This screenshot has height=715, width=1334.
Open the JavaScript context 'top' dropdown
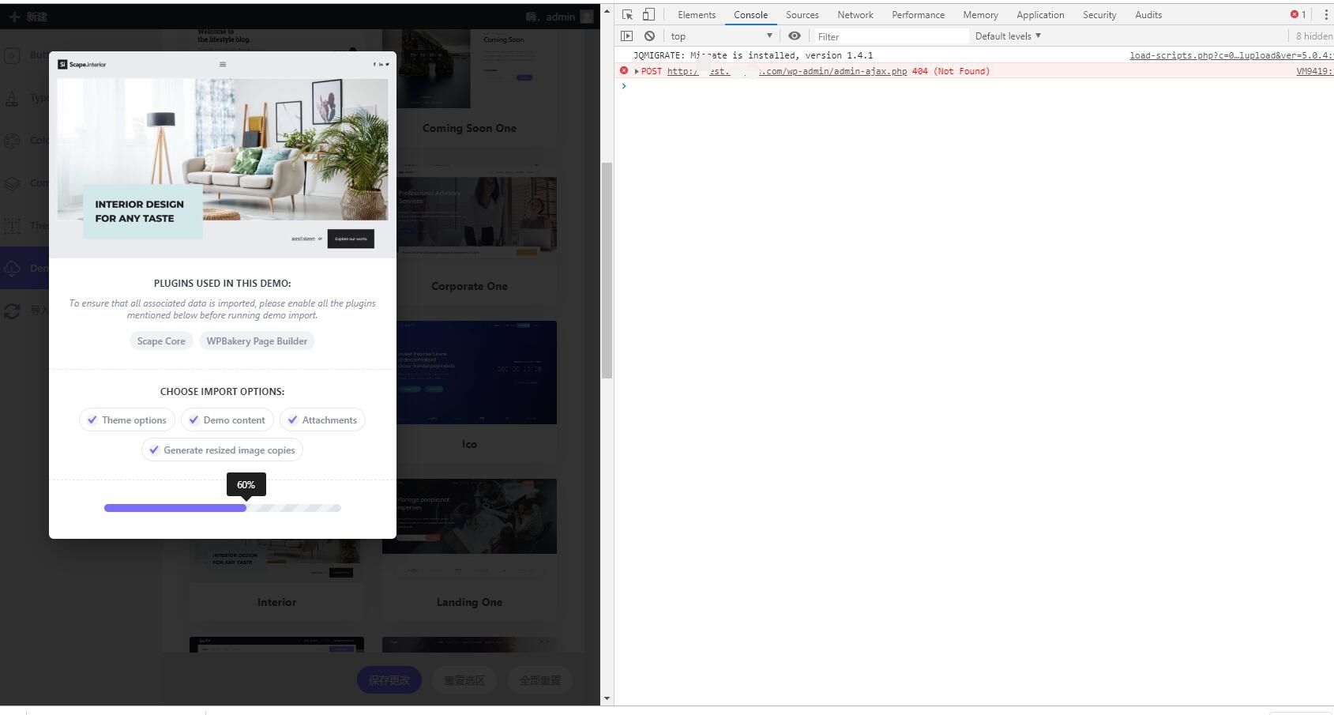[x=721, y=36]
